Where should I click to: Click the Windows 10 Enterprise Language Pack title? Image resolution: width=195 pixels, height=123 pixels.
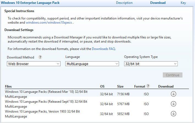click(x=30, y=3)
